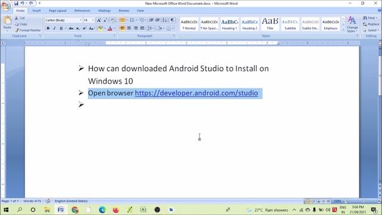
Task: Shrink font size with the small A
Action: click(105, 20)
